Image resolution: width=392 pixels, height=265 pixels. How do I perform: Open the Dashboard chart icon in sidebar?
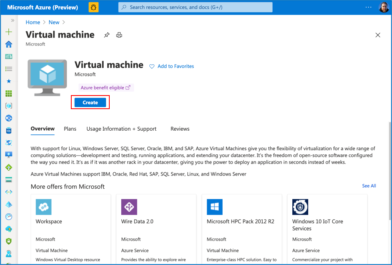[x=9, y=56]
